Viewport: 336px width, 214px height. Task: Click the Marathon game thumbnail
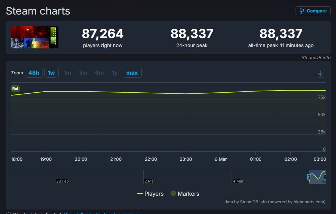tap(35, 37)
